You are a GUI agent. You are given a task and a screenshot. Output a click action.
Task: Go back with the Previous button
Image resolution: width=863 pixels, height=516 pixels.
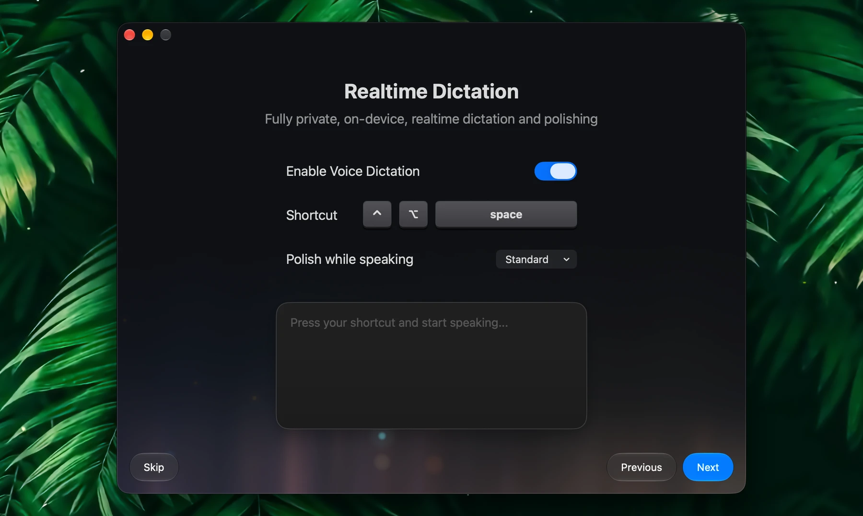(x=641, y=467)
